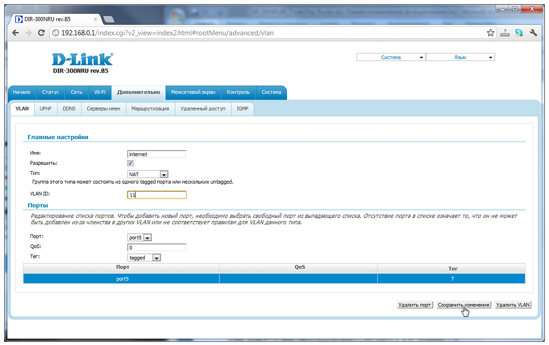Click the VLAN ID input field

[157, 195]
